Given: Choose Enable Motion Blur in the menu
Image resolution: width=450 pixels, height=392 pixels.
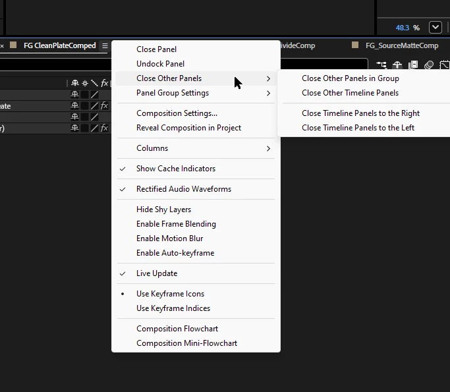Looking at the screenshot, I should click(196, 238).
